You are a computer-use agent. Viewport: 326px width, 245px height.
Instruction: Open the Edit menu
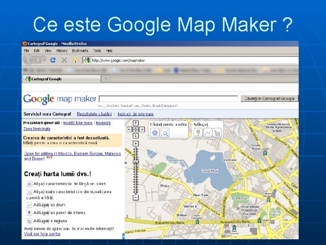37,51
